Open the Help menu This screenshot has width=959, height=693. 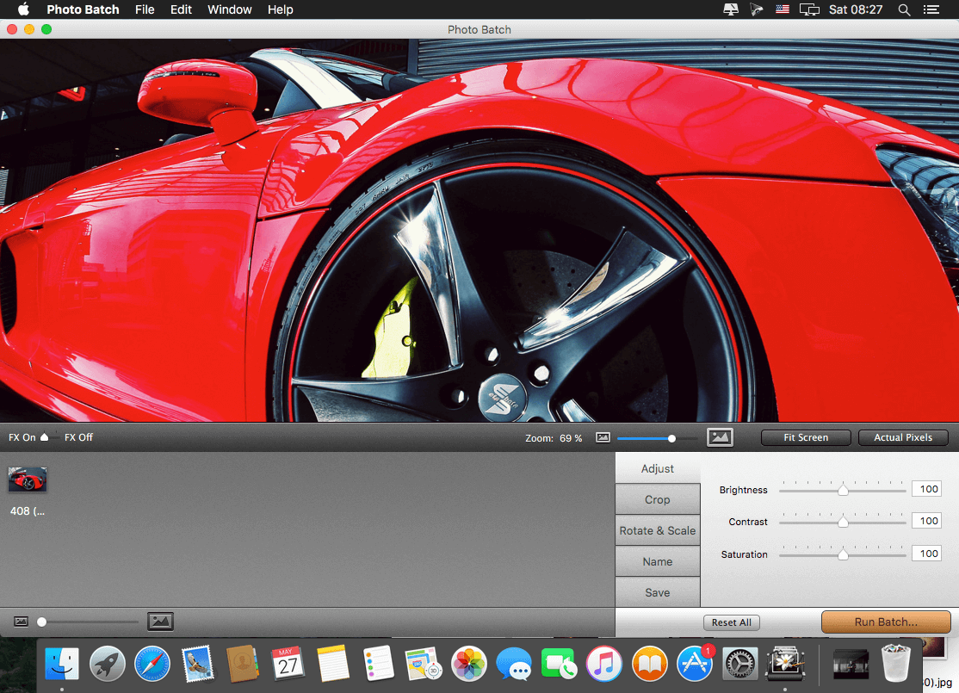tap(280, 9)
